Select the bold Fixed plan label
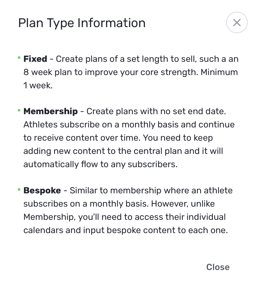Viewport: 260px width, 282px height. pyautogui.click(x=35, y=59)
